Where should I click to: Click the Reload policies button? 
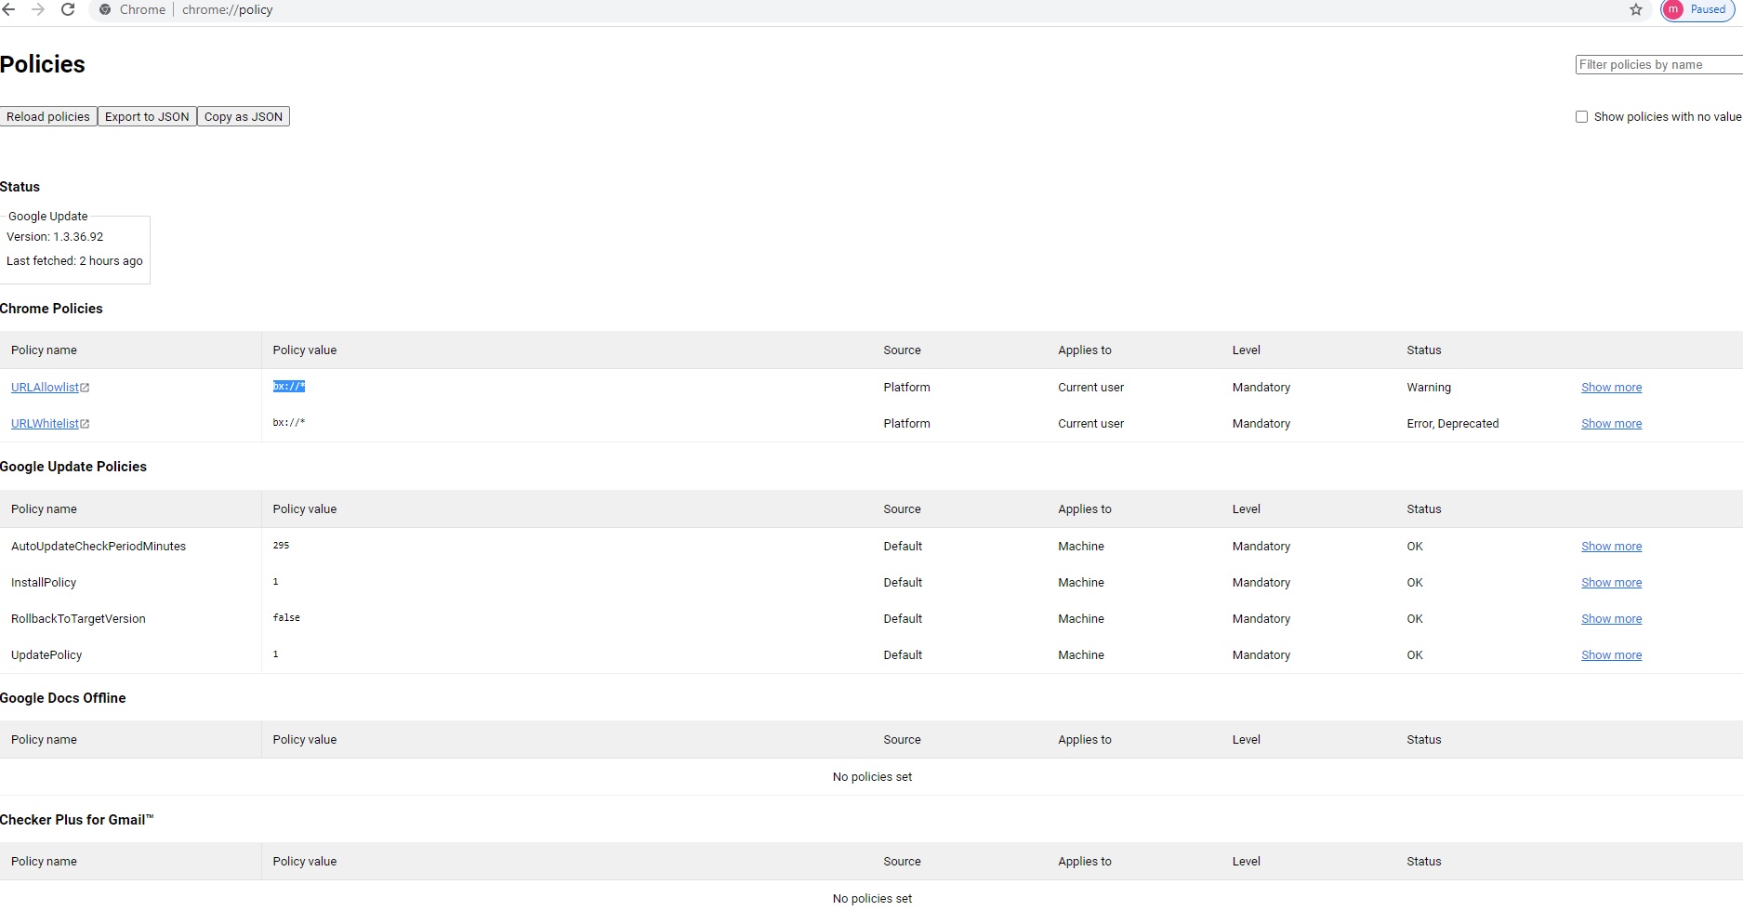(x=48, y=116)
